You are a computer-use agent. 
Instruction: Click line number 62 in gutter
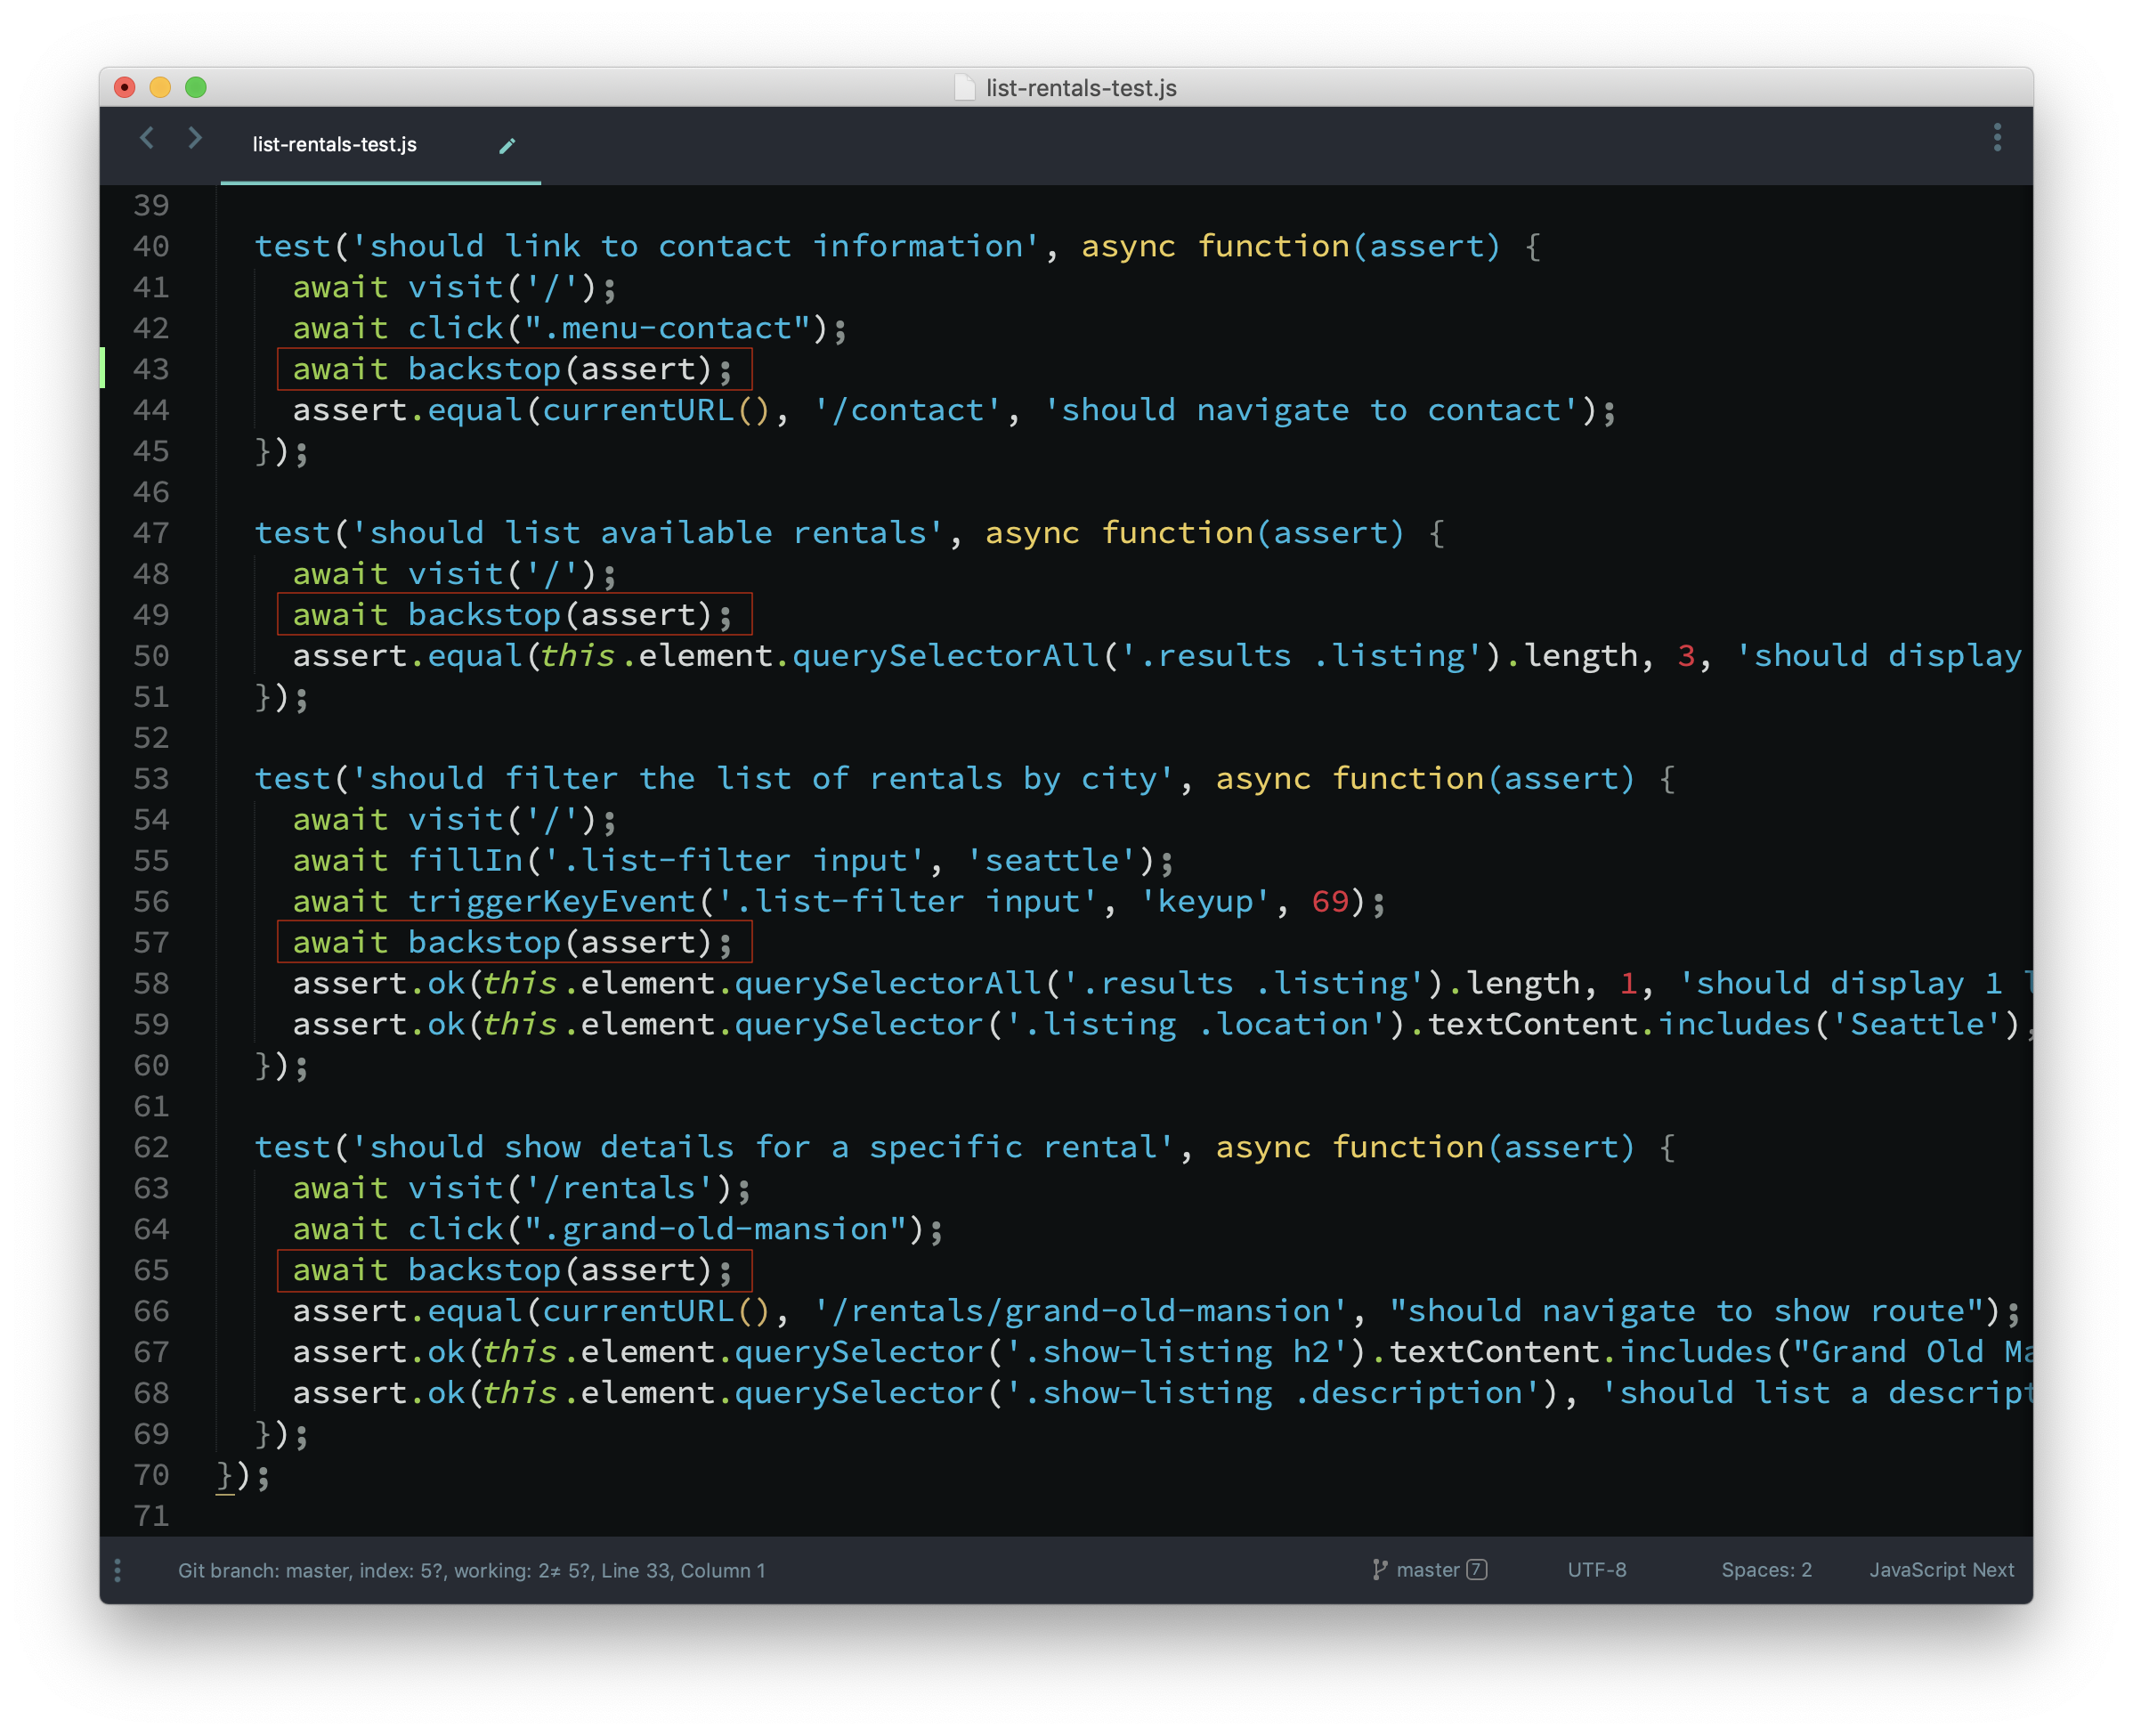click(x=151, y=1147)
